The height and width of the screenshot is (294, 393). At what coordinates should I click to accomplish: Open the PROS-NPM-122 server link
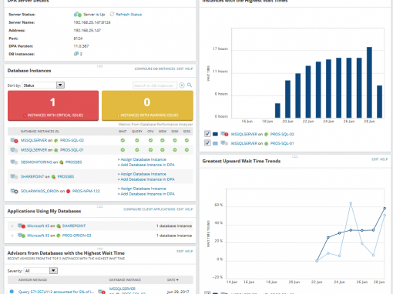(x=86, y=191)
